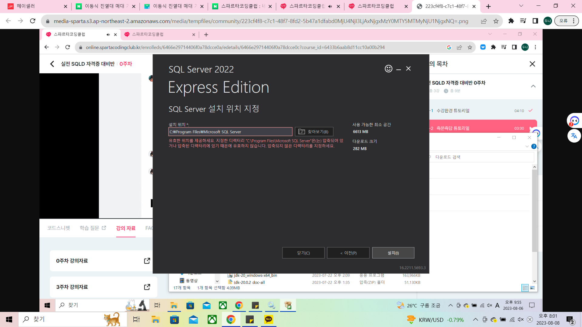Open the outer Chrome tab search dropdown
The height and width of the screenshot is (327, 582).
pos(521,6)
